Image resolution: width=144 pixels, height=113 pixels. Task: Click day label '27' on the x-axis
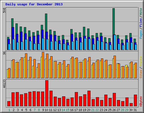[118, 110]
